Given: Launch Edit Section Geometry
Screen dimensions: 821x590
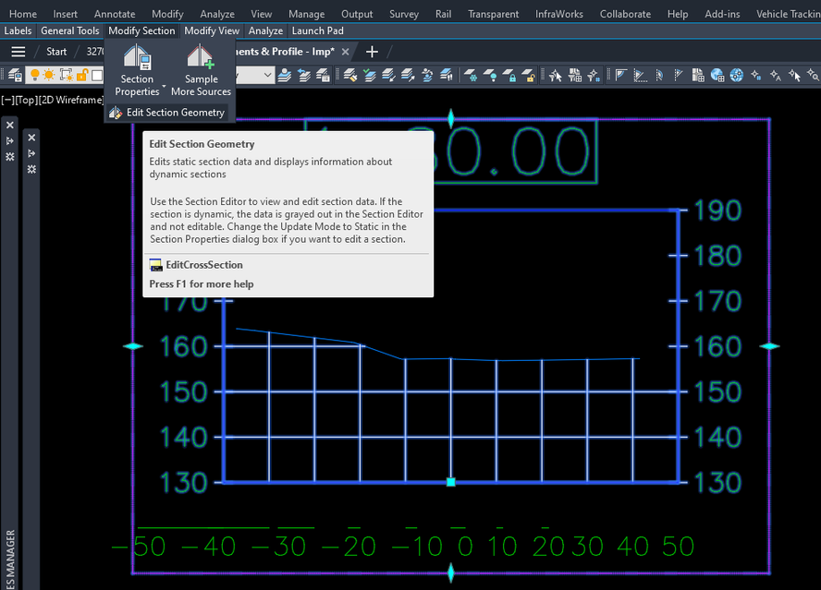Looking at the screenshot, I should (167, 113).
